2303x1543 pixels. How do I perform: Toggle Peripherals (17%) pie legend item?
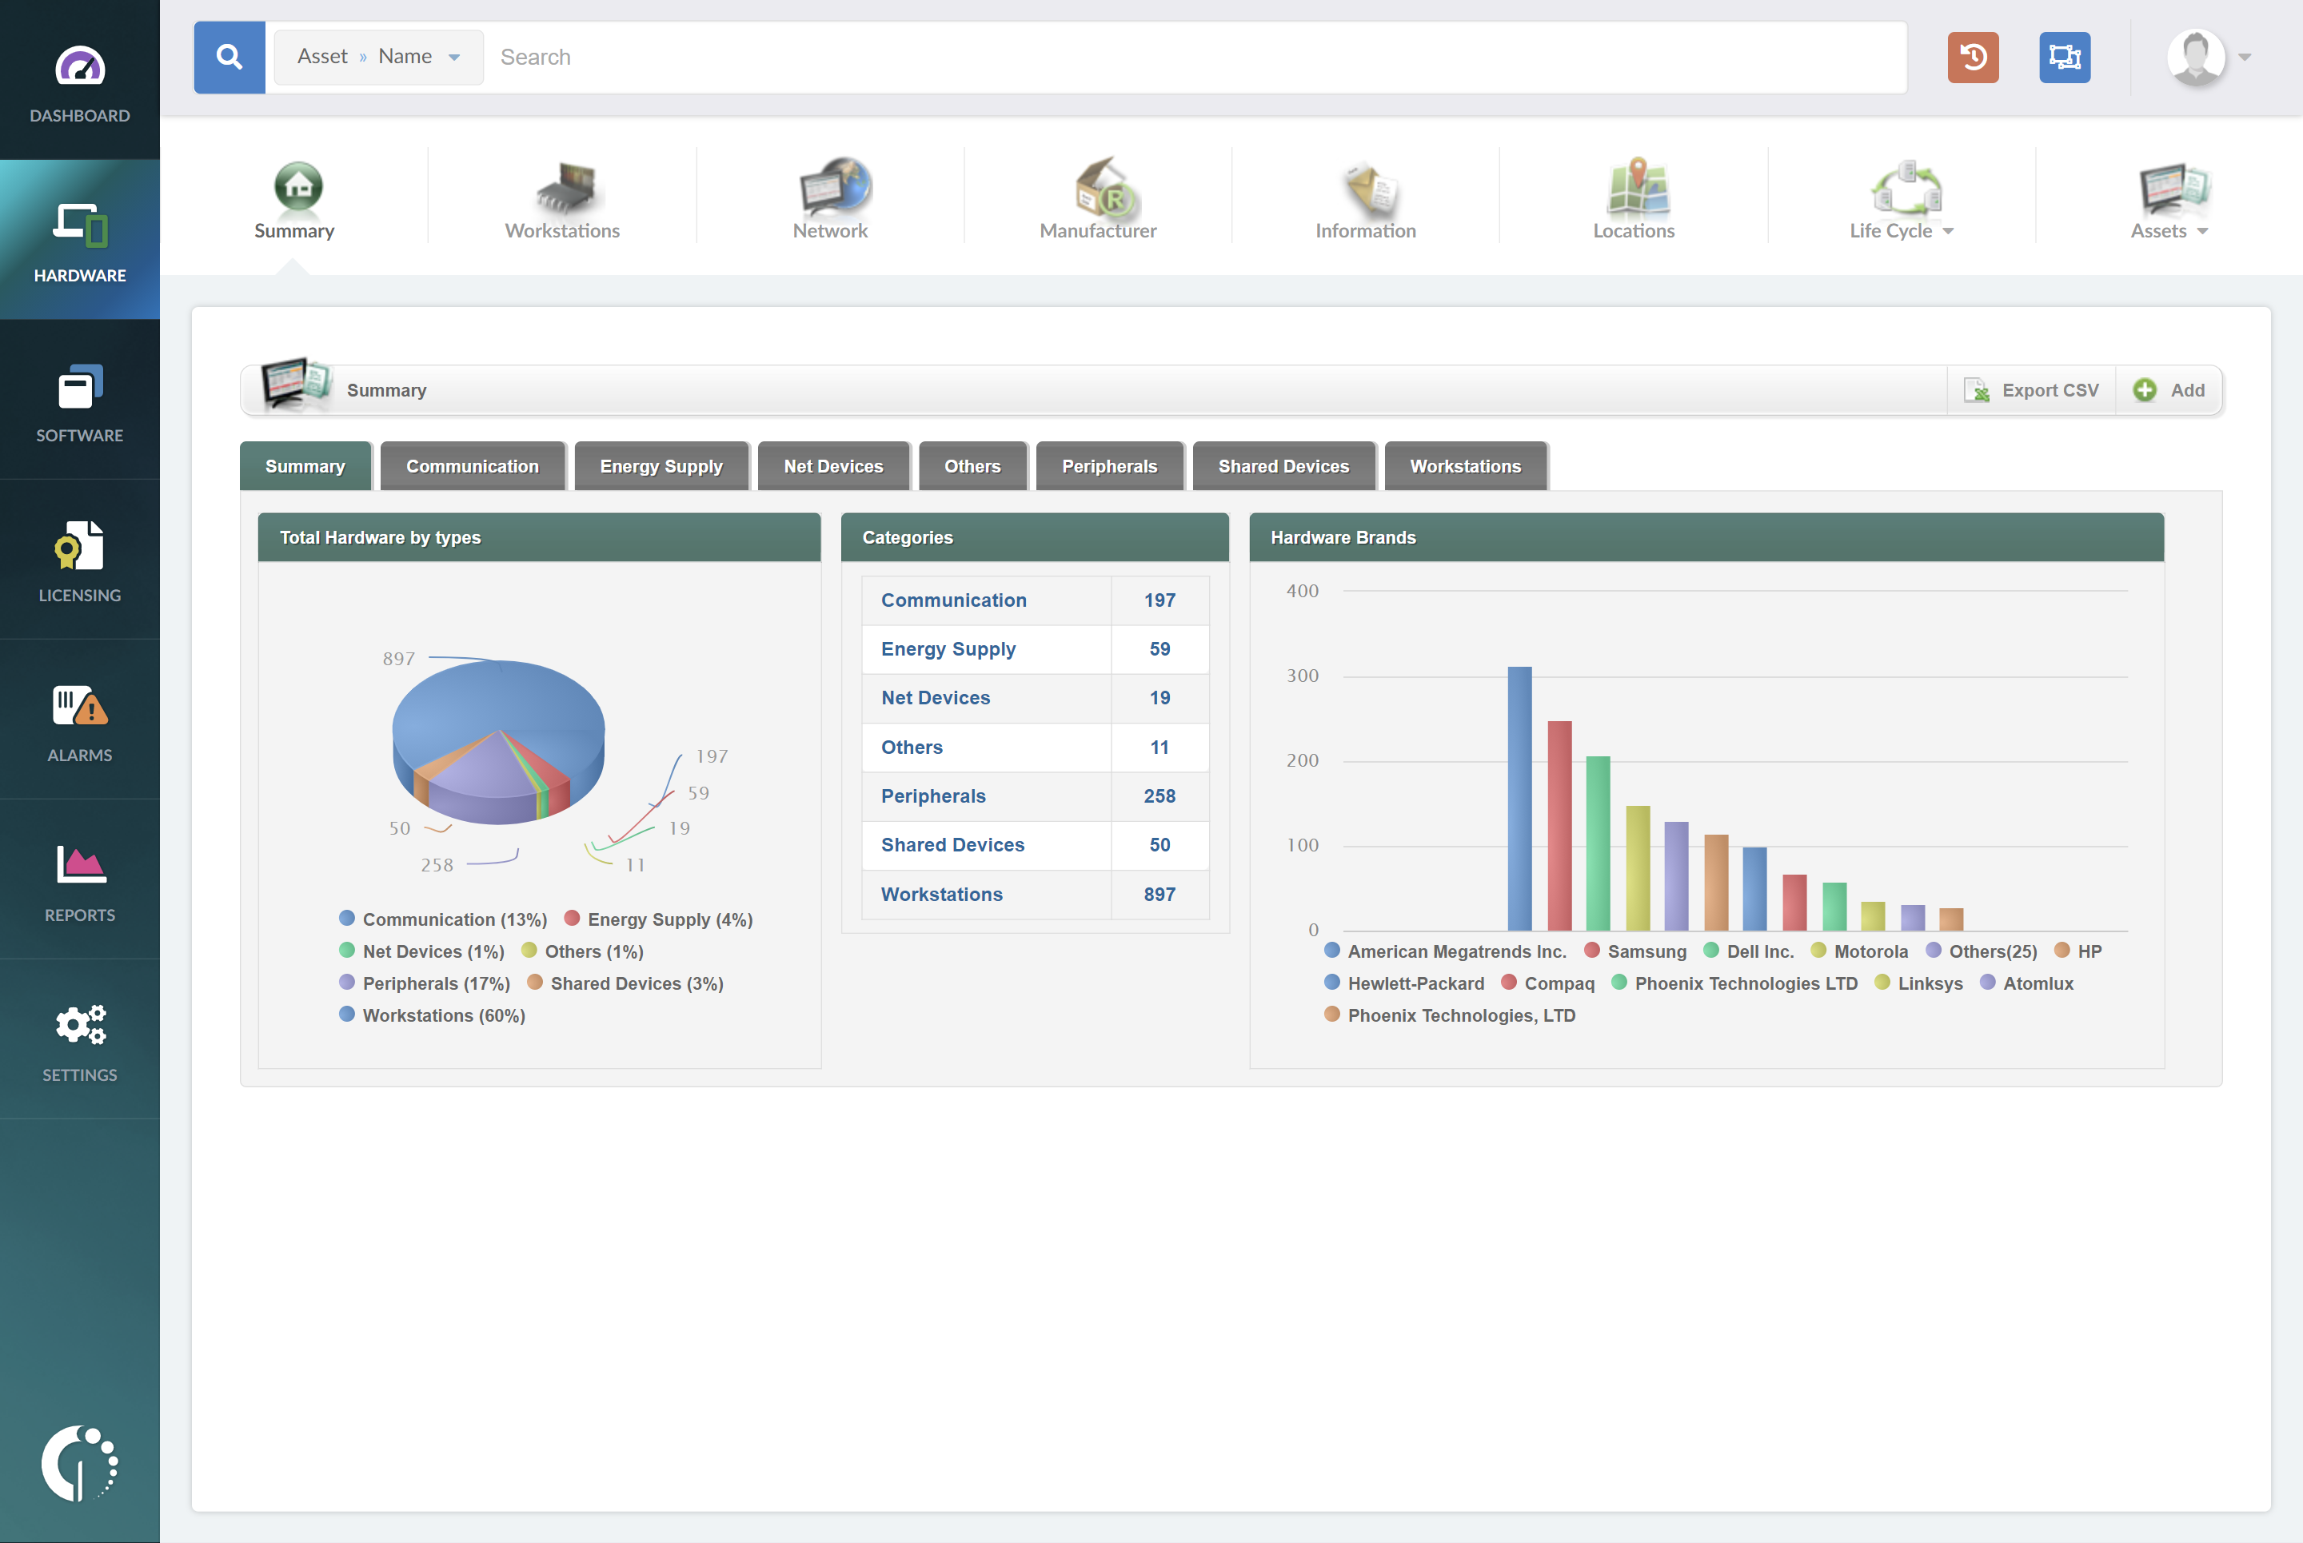coord(435,983)
